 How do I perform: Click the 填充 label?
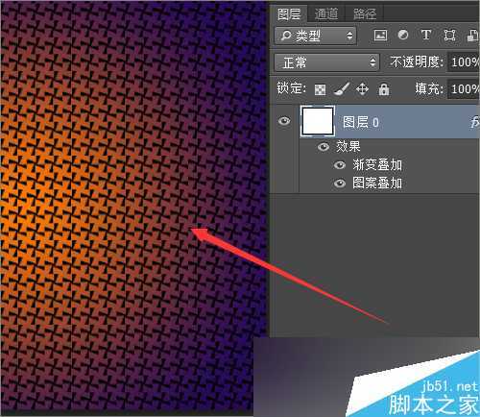(x=429, y=88)
